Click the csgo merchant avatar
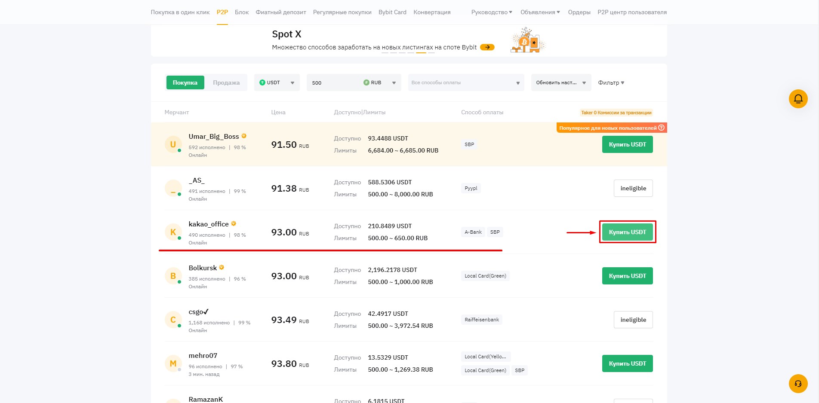819x403 pixels. (x=173, y=320)
